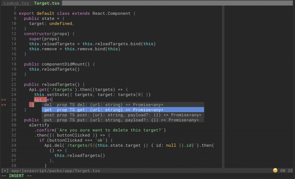
Task: Switch to the Lookup.tsx tab
Action: click(16, 3)
